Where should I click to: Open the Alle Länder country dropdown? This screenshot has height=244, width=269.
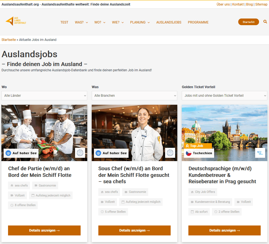[x=44, y=96]
